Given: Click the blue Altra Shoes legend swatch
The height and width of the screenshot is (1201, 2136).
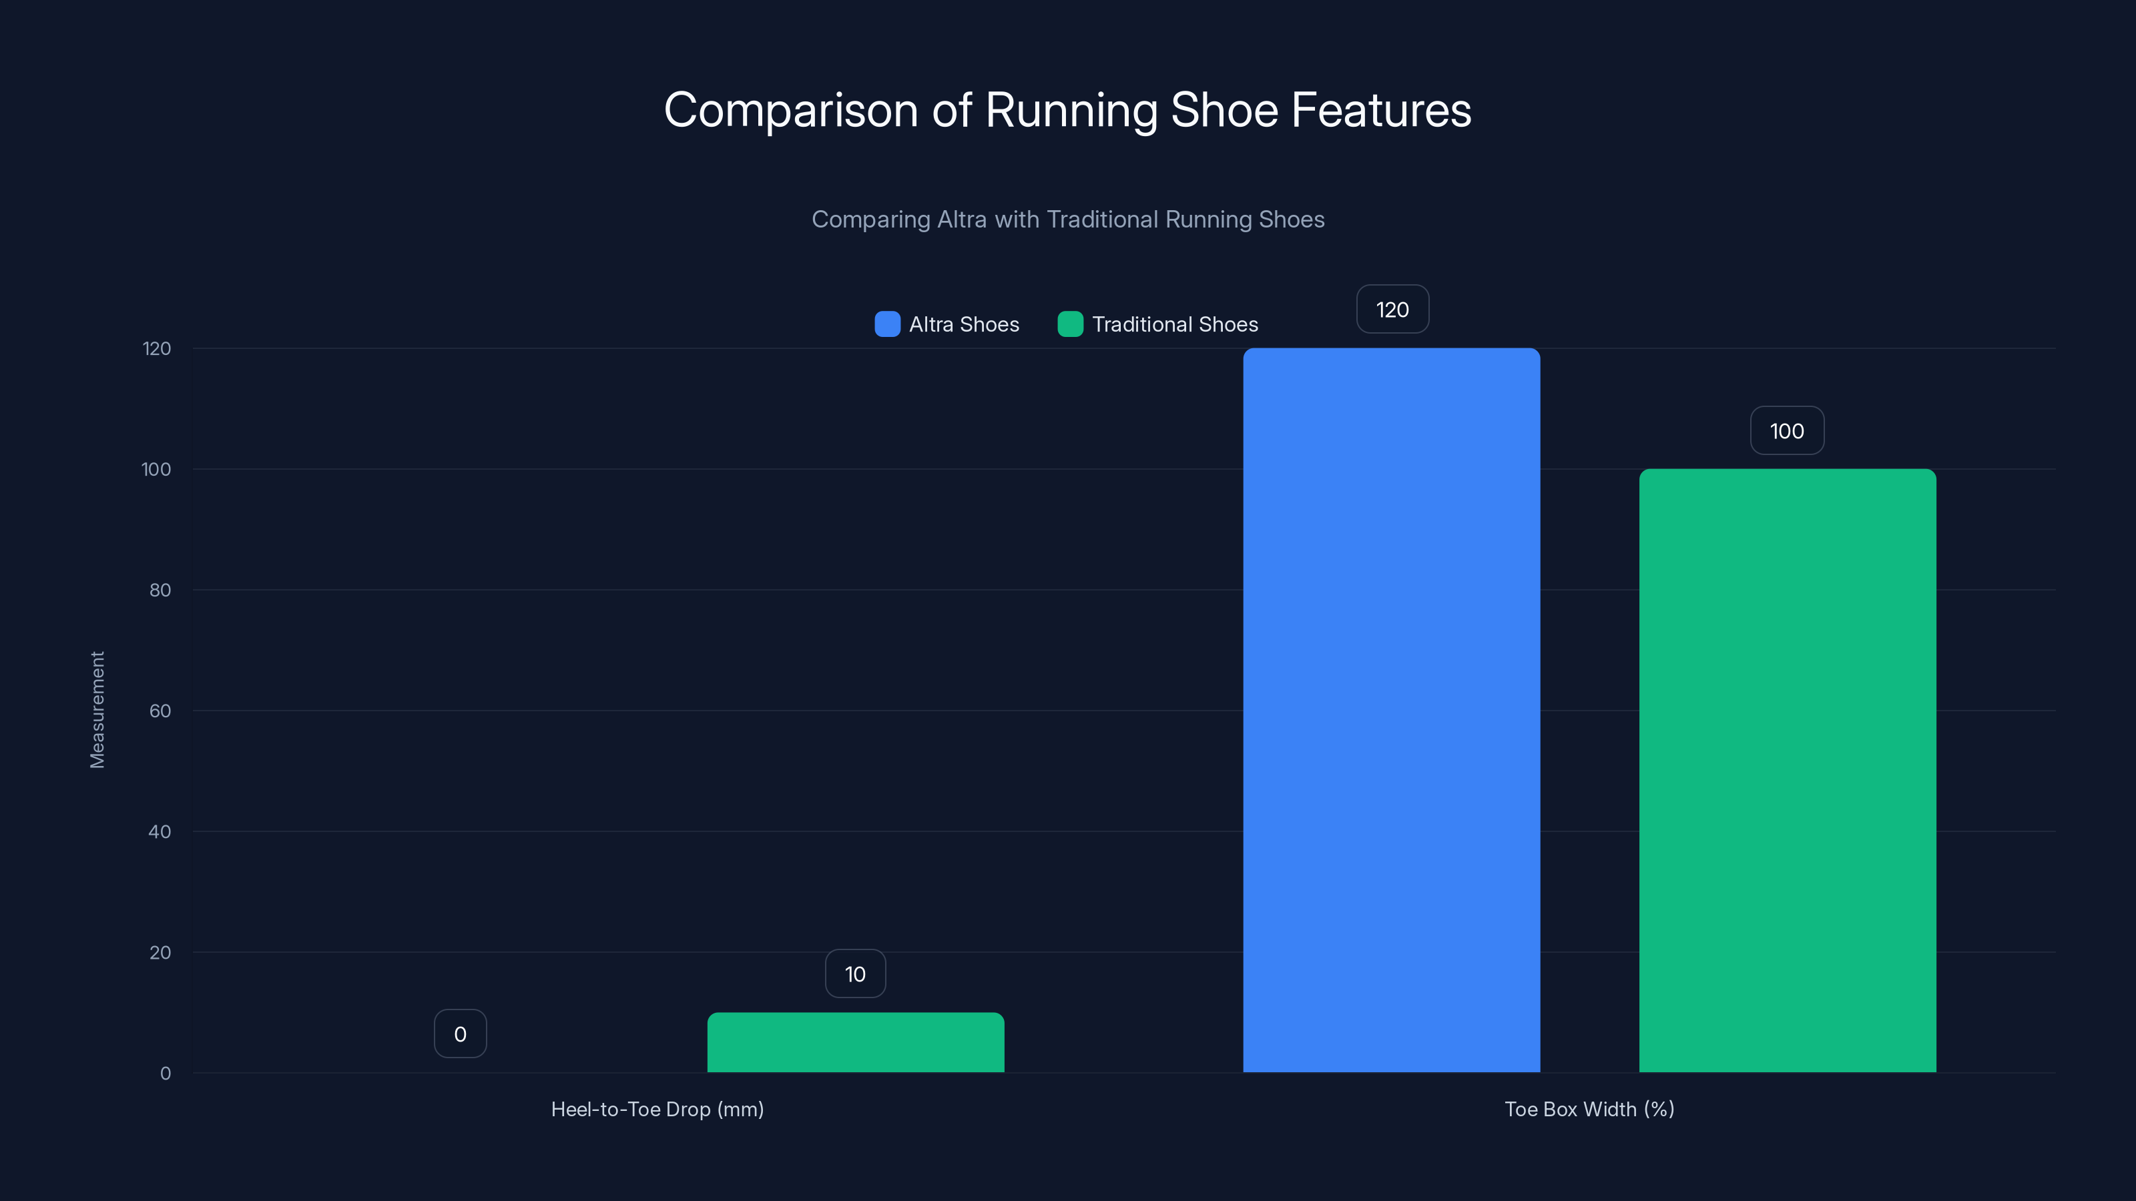Looking at the screenshot, I should point(886,325).
